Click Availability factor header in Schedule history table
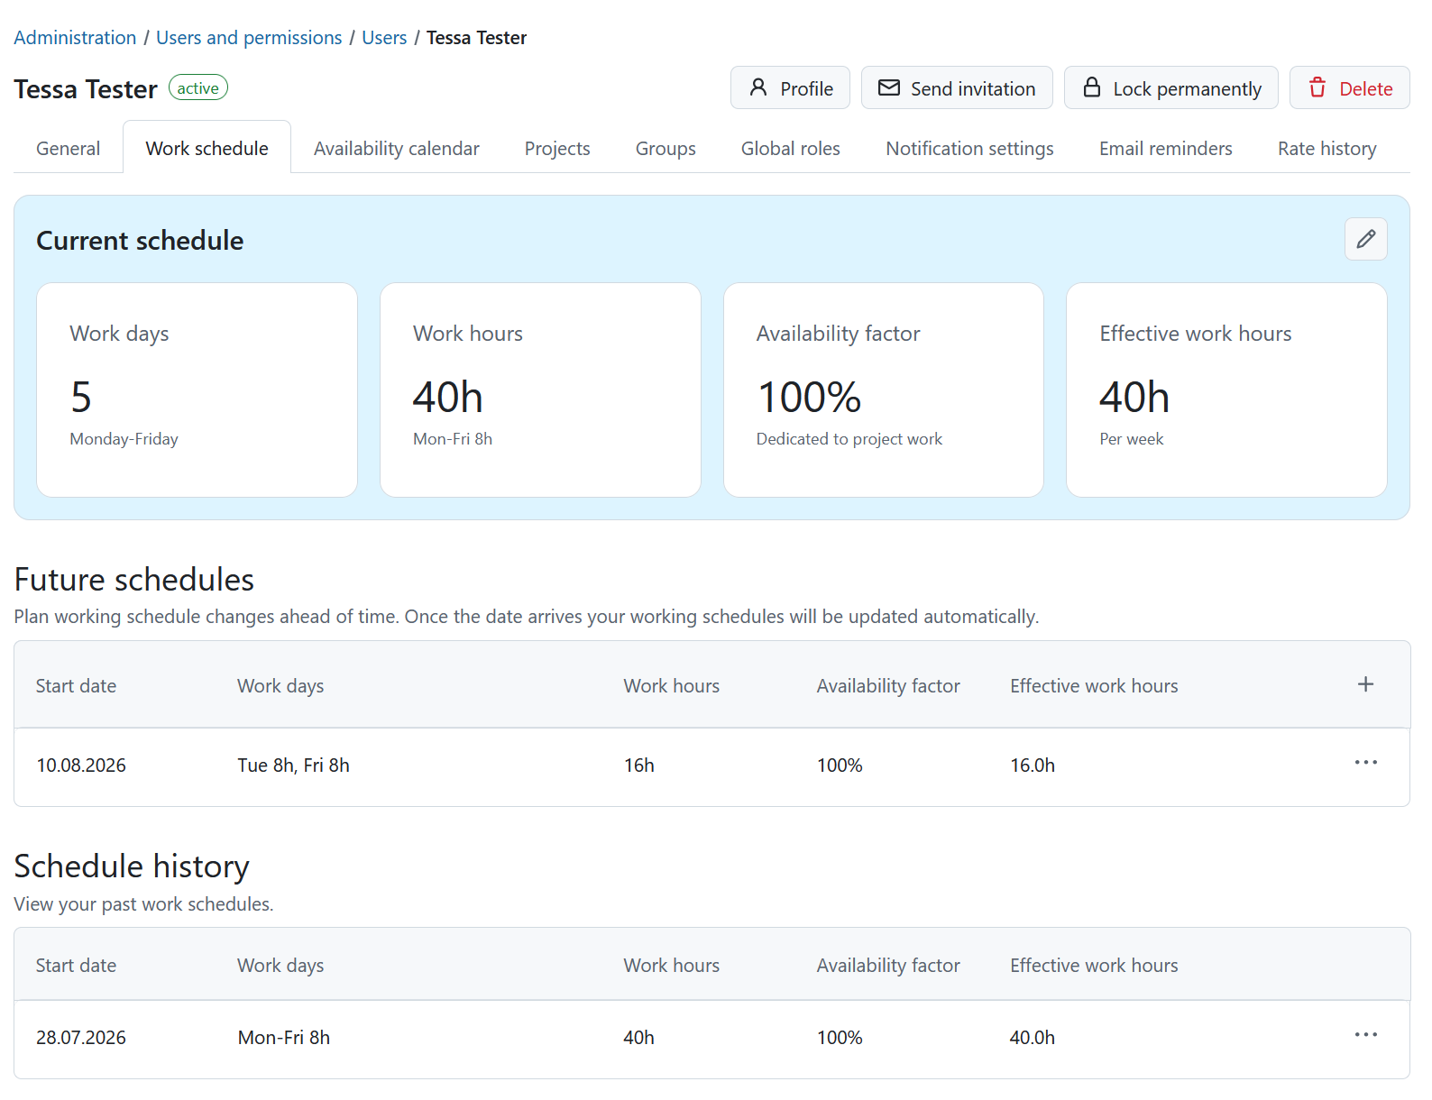1432x1100 pixels. [888, 966]
